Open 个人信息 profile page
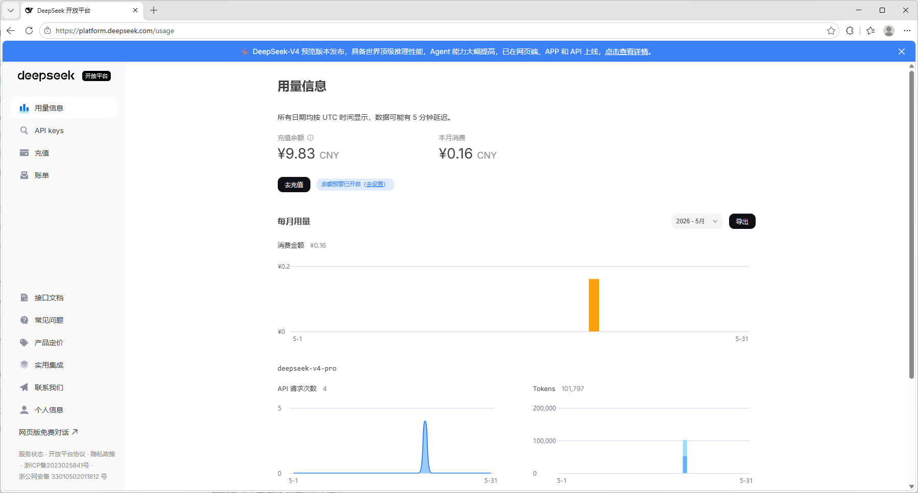The width and height of the screenshot is (918, 493). (64, 410)
